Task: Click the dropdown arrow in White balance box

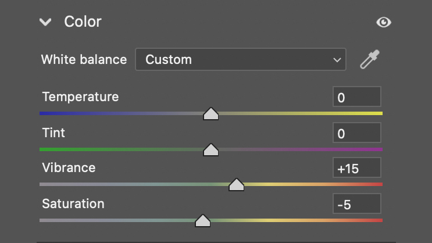Action: pyautogui.click(x=337, y=60)
